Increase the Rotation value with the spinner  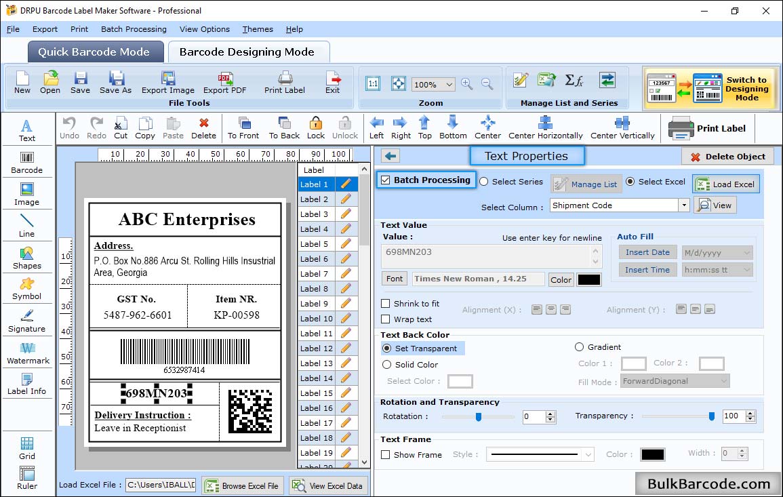tap(550, 414)
